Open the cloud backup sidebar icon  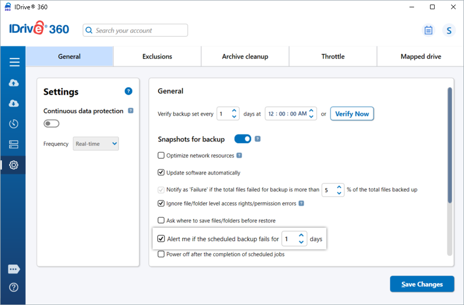point(14,83)
